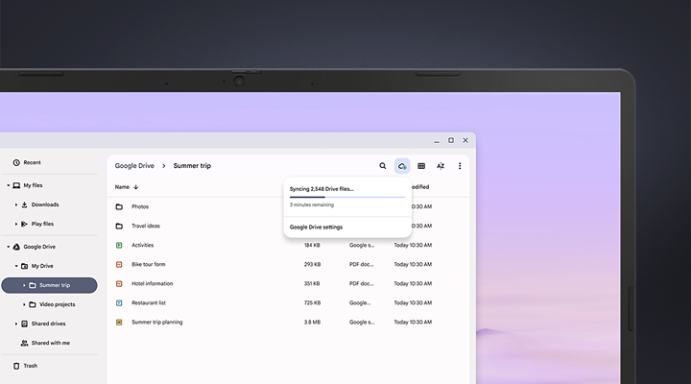Expand the Video projects folder arrow

tap(24, 304)
